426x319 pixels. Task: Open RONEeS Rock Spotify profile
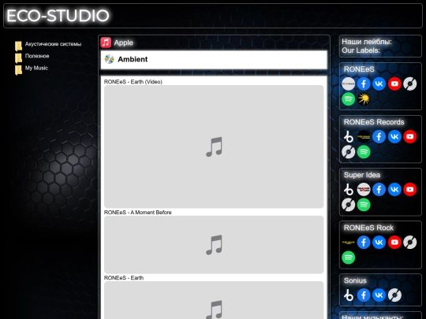(349, 258)
